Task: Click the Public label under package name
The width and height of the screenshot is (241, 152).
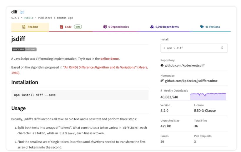Action: point(29,18)
